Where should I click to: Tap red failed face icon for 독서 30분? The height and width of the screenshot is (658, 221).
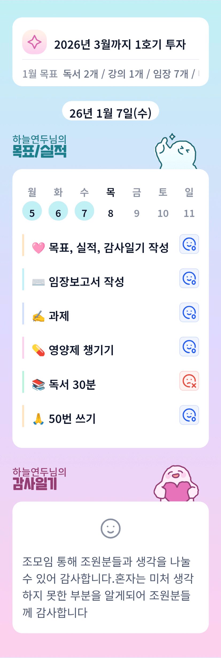[189, 381]
